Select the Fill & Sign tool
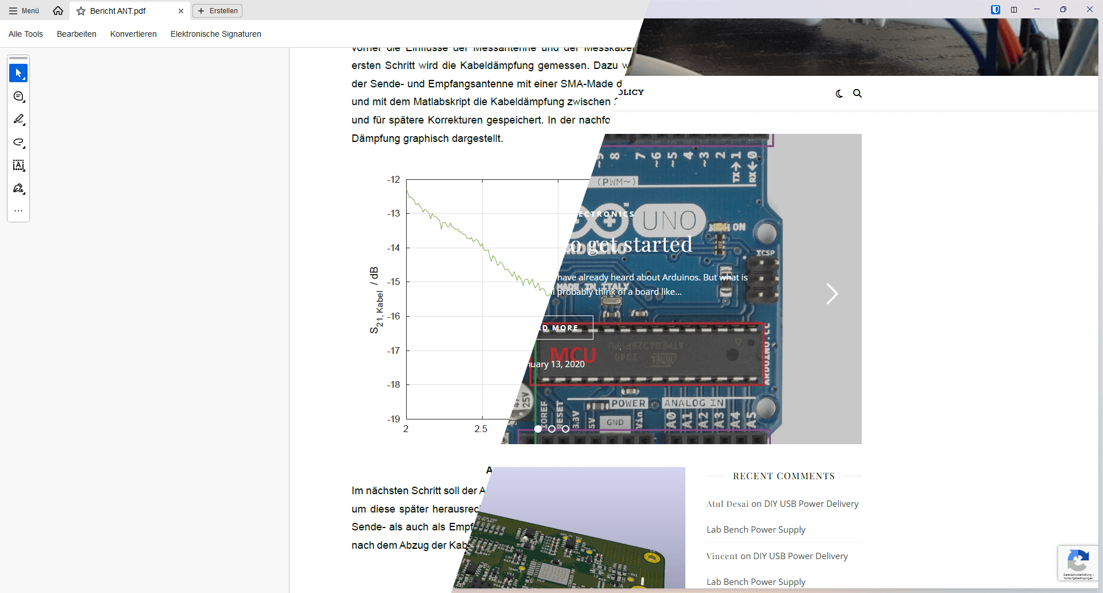The width and height of the screenshot is (1103, 593). coord(18,188)
